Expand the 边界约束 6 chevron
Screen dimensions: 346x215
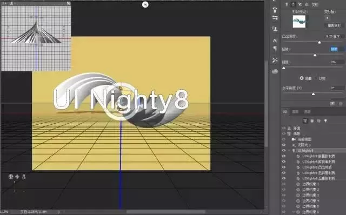(x=293, y=212)
